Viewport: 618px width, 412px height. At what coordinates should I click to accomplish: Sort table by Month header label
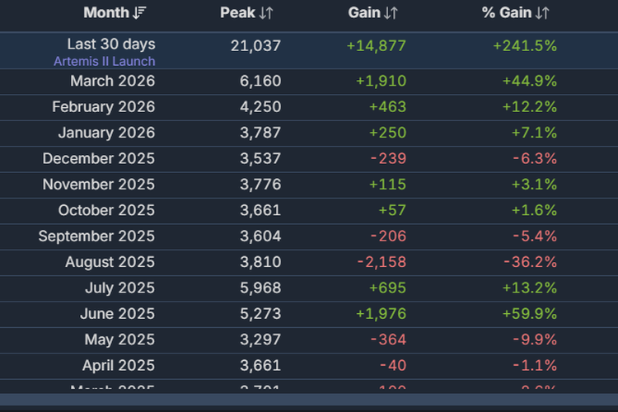[106, 12]
